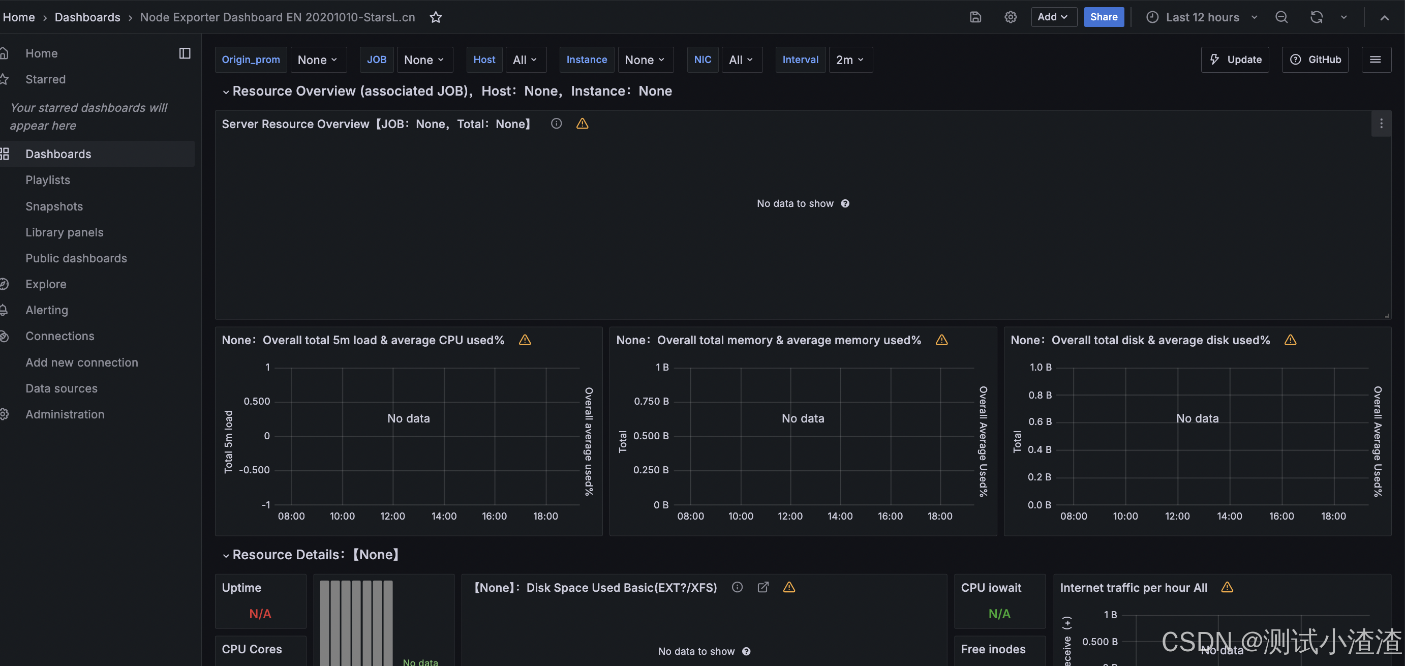This screenshot has height=666, width=1405.
Task: Select Data sources in sidebar menu
Action: pos(61,388)
